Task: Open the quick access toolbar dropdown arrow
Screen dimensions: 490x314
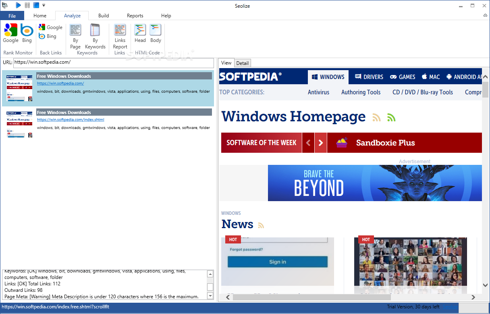Action: [44, 5]
